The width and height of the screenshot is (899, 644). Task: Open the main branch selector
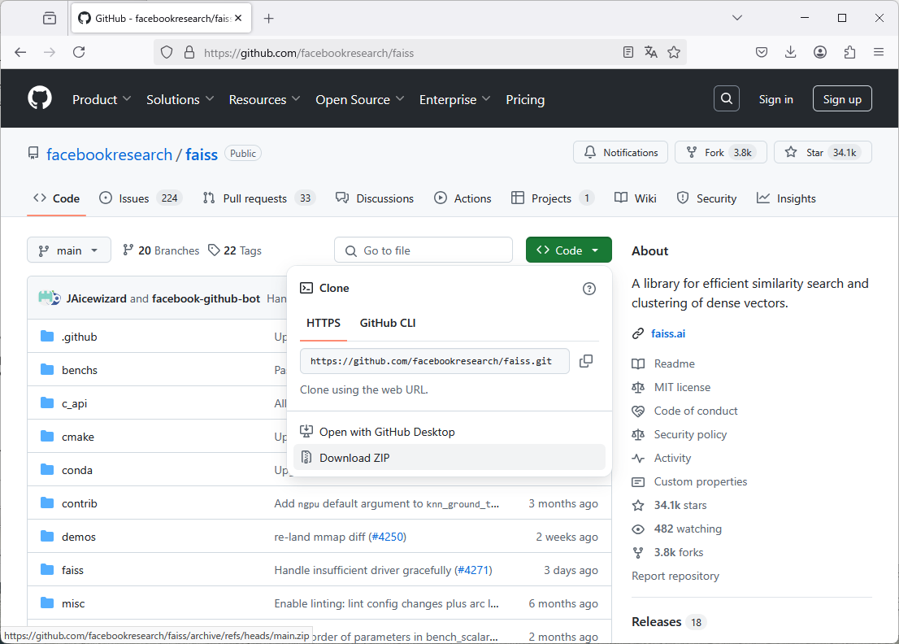point(68,250)
